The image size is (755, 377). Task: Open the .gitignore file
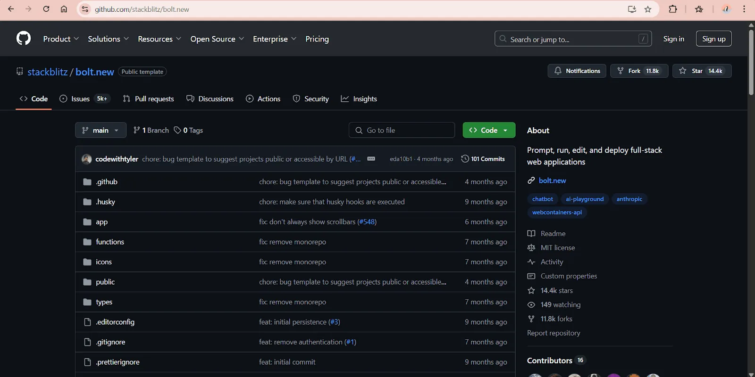[x=110, y=342]
